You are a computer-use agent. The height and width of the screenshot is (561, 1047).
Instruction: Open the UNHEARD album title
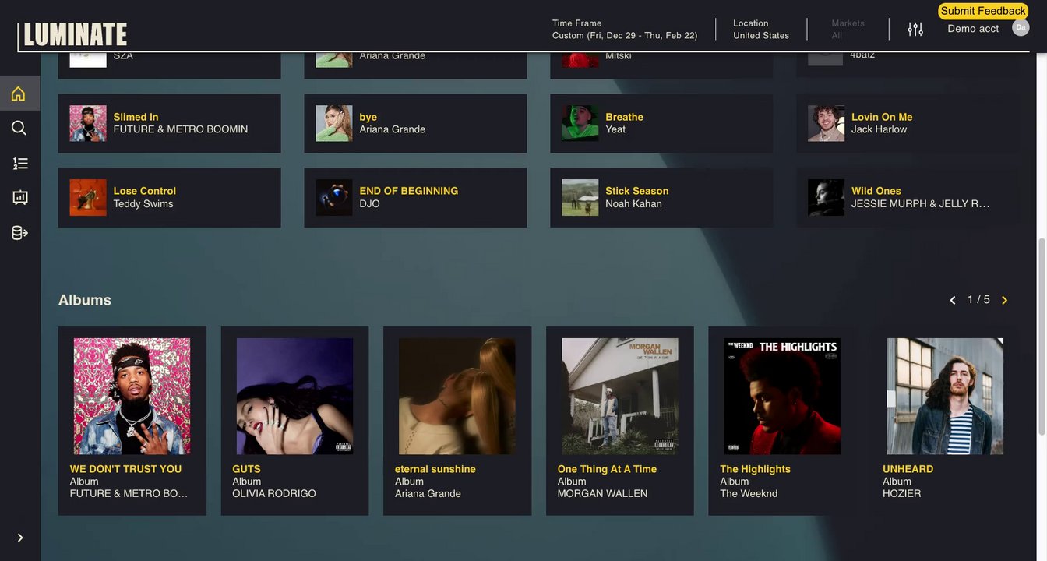click(908, 469)
